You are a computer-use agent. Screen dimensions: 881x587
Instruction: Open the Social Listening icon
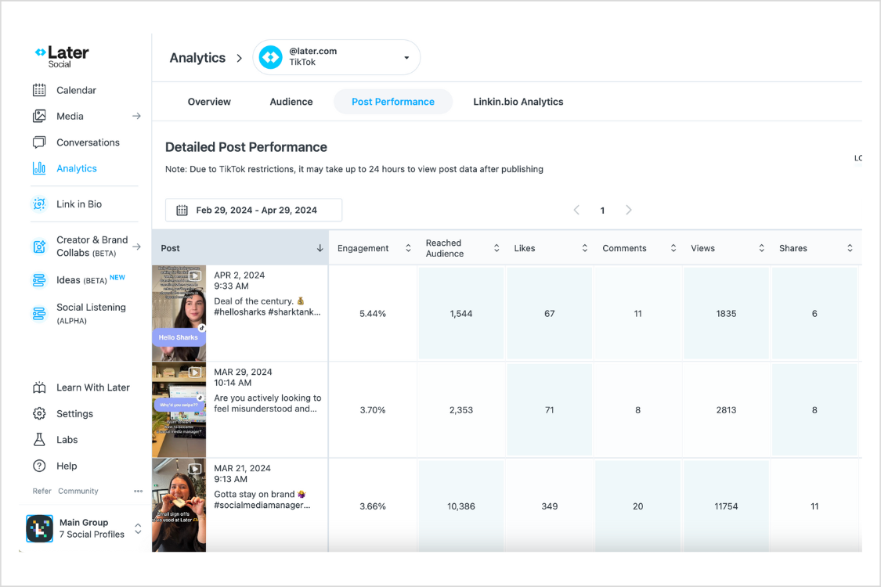(39, 313)
